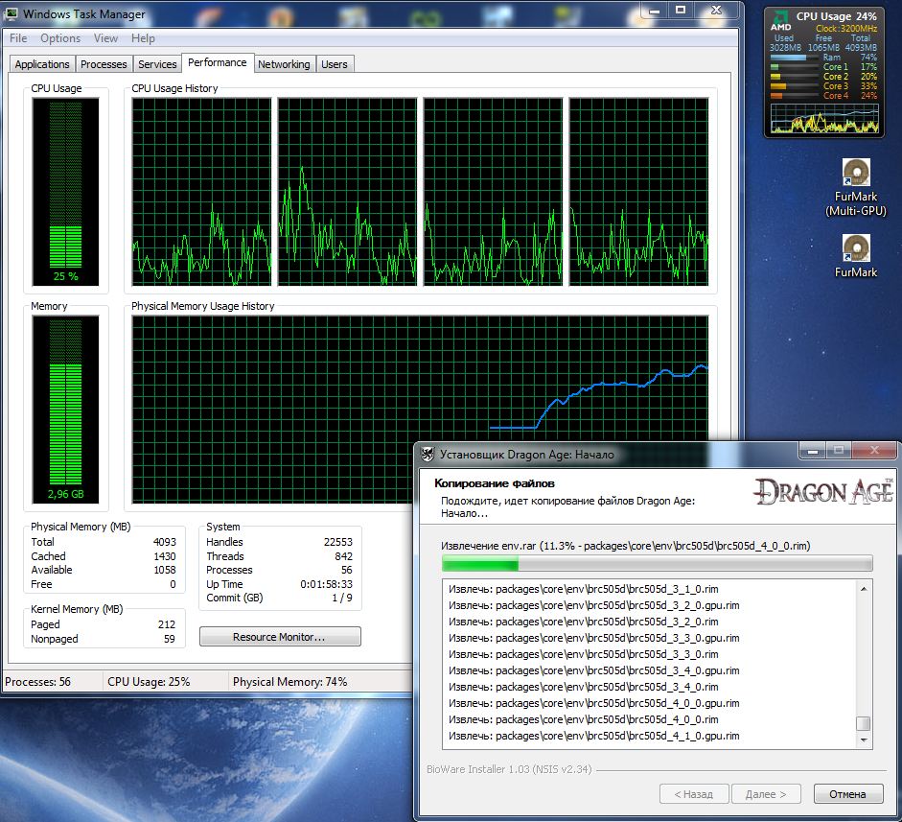The width and height of the screenshot is (902, 822).
Task: Click scroll up arrow in installer log
Action: tap(864, 588)
